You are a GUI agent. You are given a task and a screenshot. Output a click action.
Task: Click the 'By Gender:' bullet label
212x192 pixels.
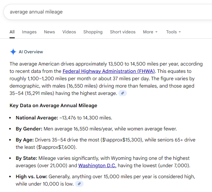point(29,129)
